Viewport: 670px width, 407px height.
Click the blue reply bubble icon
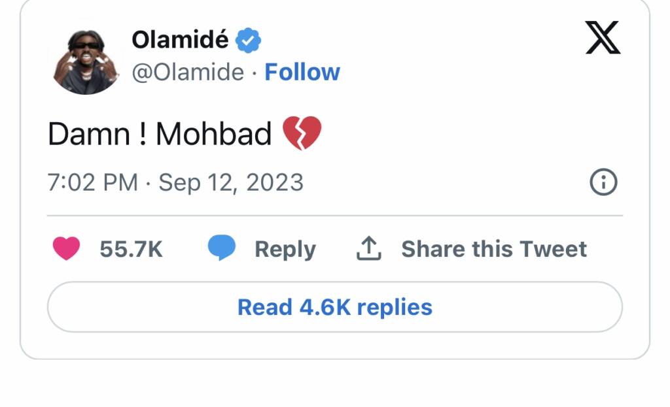pyautogui.click(x=222, y=249)
